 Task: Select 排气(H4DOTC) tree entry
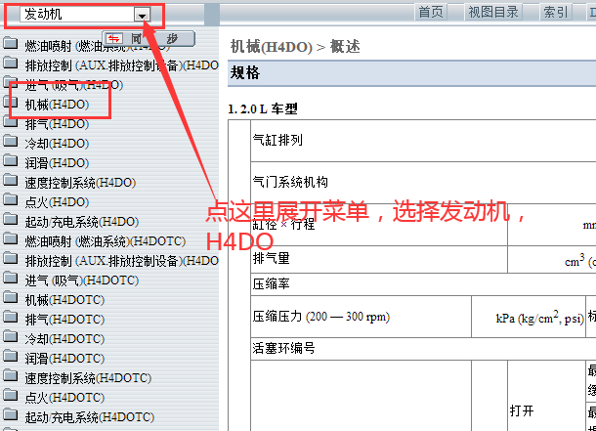65,320
